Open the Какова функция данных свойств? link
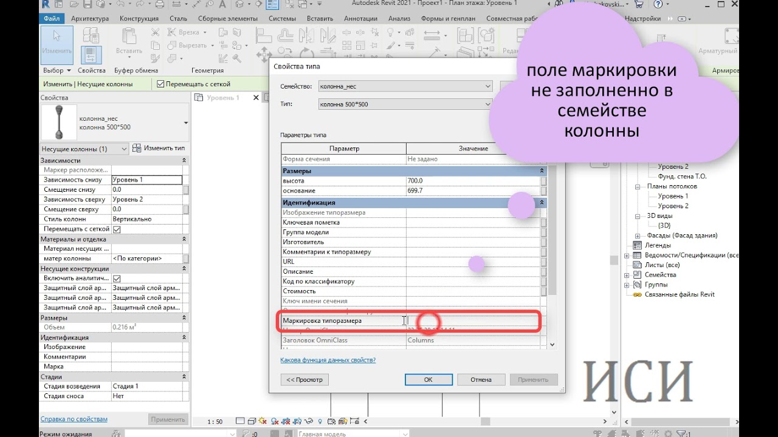Screen dimensions: 778x437 (328, 360)
